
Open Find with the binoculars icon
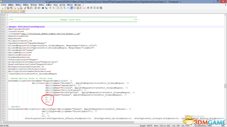point(43,8)
